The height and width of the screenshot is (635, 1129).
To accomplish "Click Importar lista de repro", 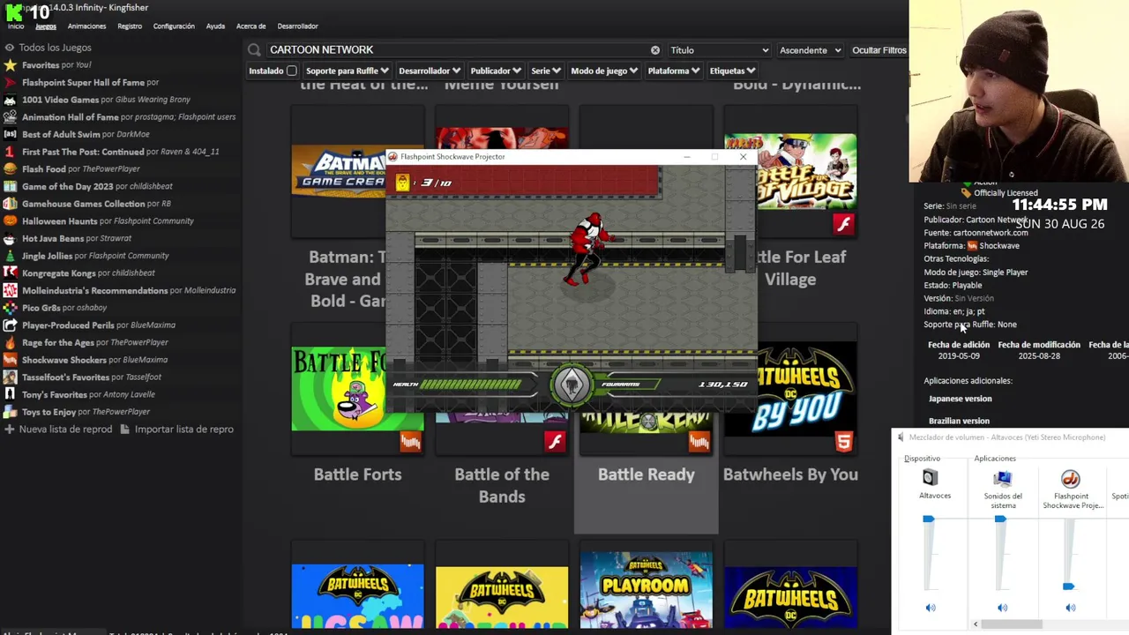I will click(176, 430).
